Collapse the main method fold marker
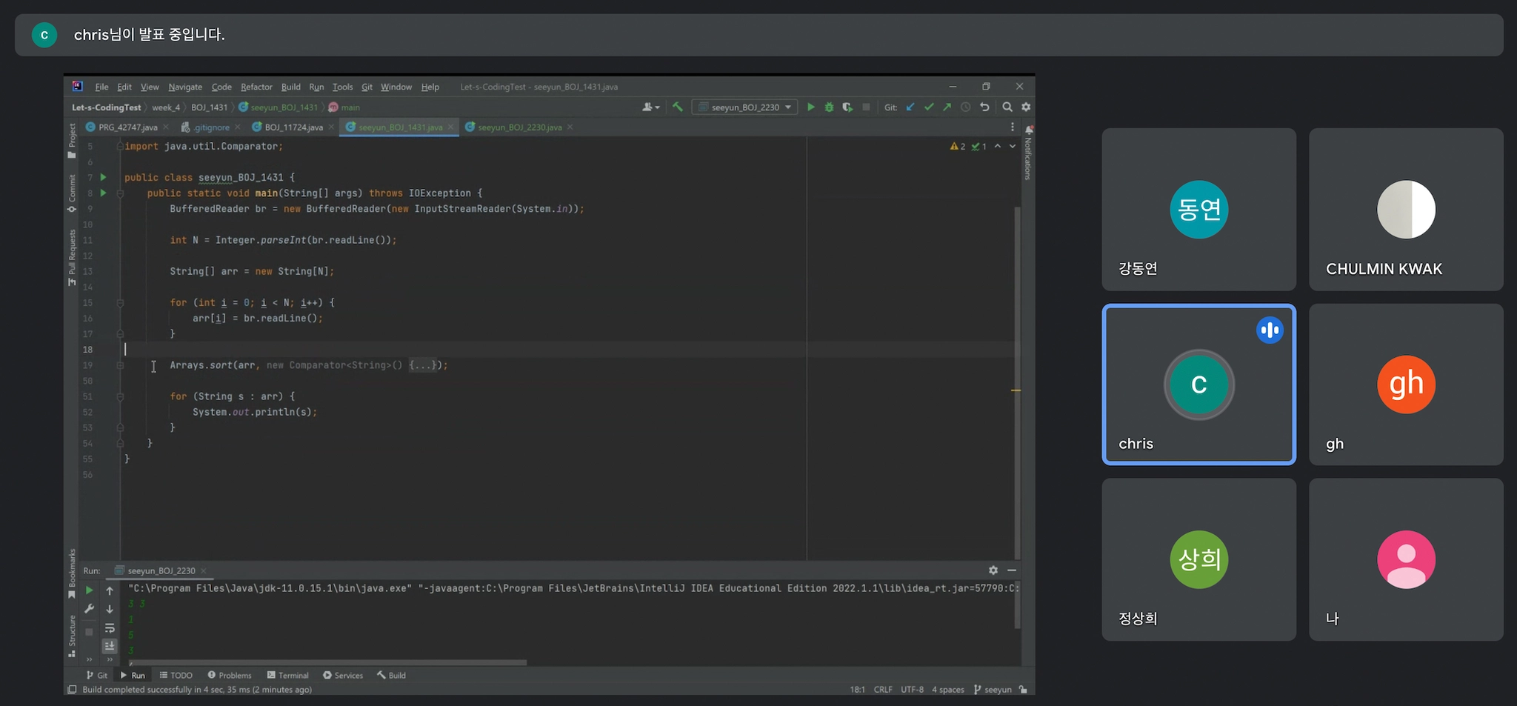1517x706 pixels. click(120, 193)
